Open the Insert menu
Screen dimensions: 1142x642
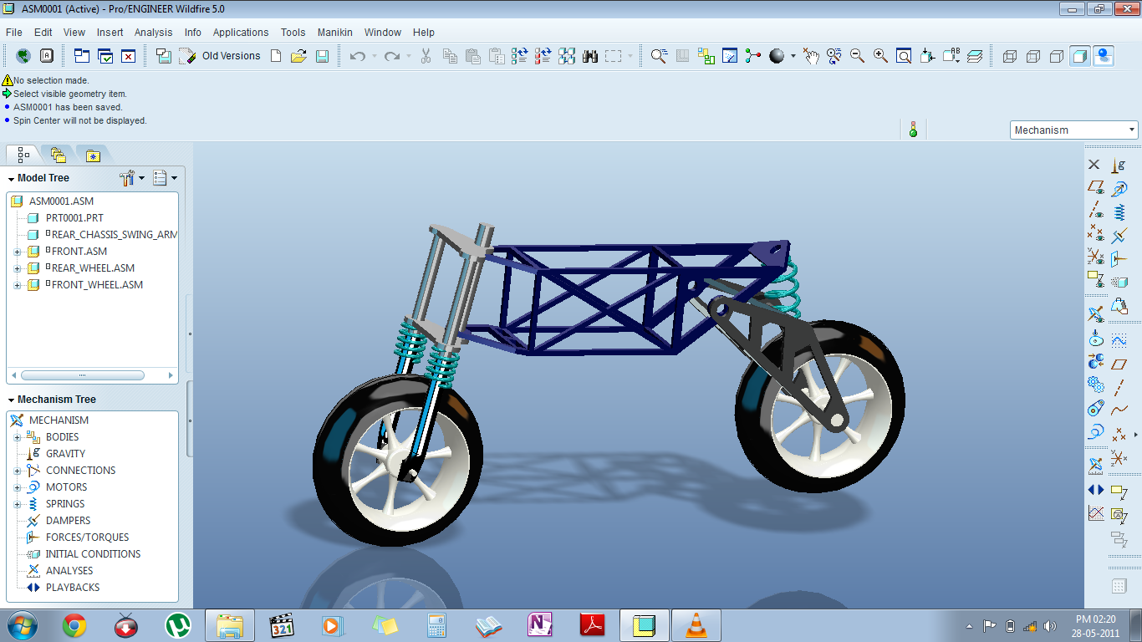[x=110, y=33]
